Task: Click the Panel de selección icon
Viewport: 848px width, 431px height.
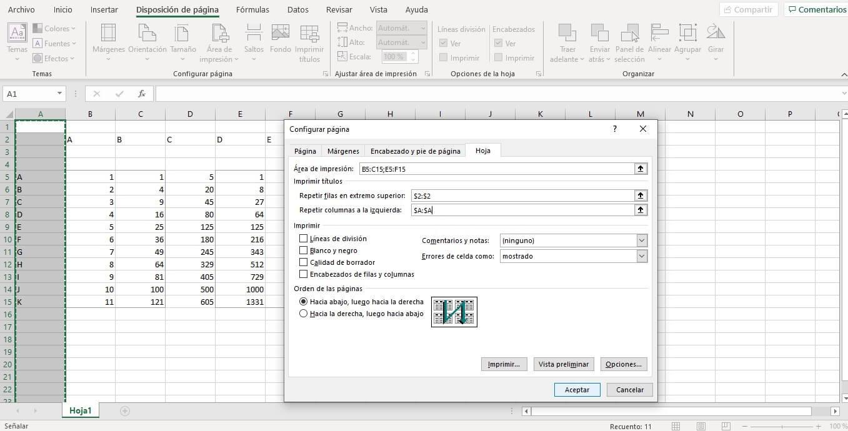Action: (629, 34)
